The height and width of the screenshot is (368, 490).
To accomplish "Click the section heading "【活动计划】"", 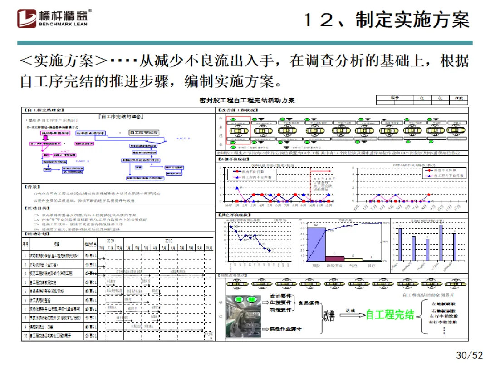I will [37, 234].
